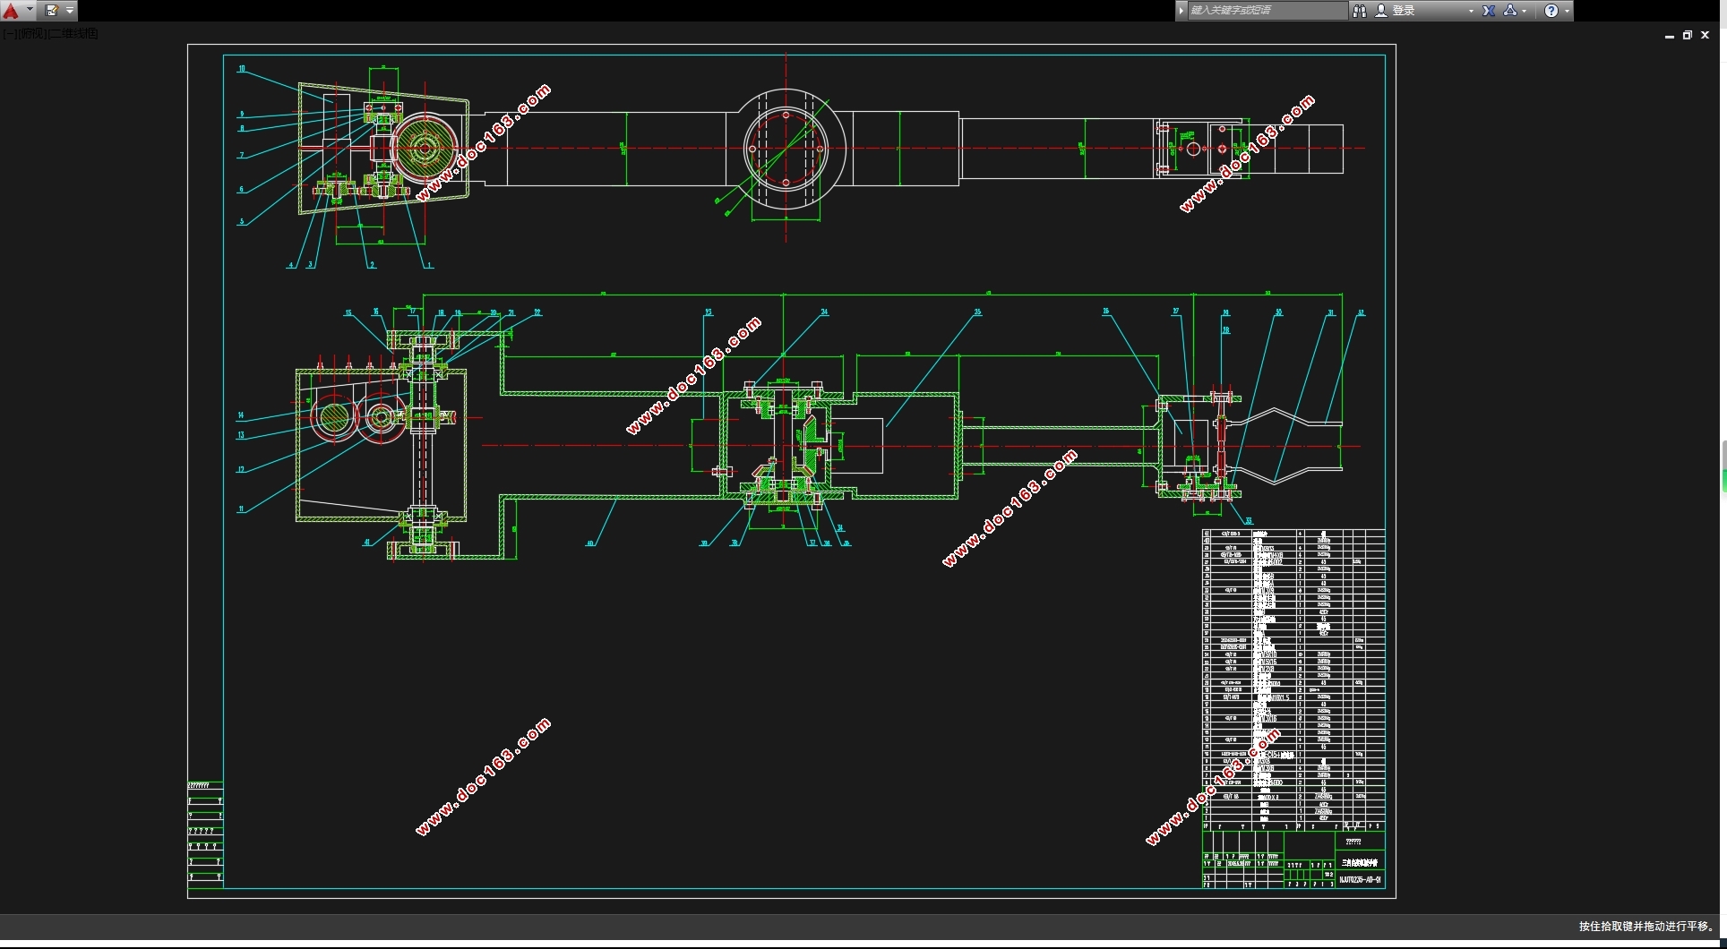Click the [-] viewport control label
The height and width of the screenshot is (949, 1727).
pos(10,34)
